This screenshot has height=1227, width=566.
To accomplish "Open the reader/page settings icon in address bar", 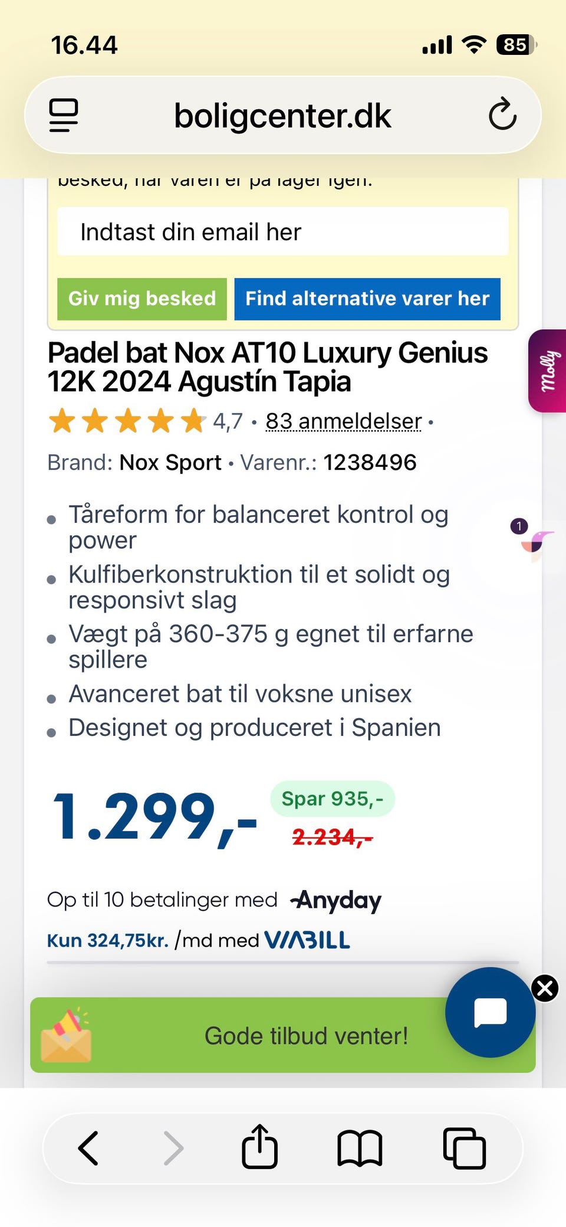I will click(x=64, y=115).
